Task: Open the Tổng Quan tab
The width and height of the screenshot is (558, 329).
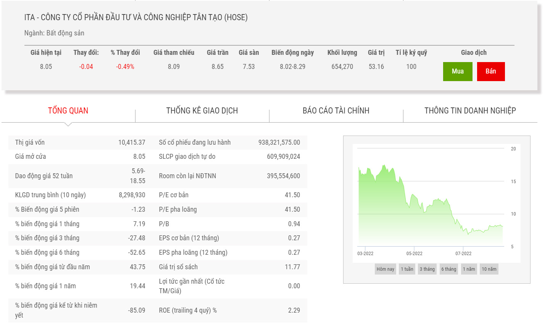Action: pyautogui.click(x=68, y=111)
